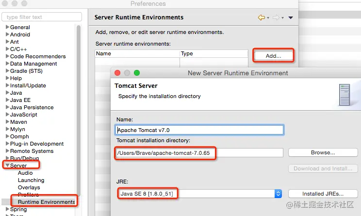Expand the C/C++ tree node
Screen dimensions: 361x216
tap(7, 49)
